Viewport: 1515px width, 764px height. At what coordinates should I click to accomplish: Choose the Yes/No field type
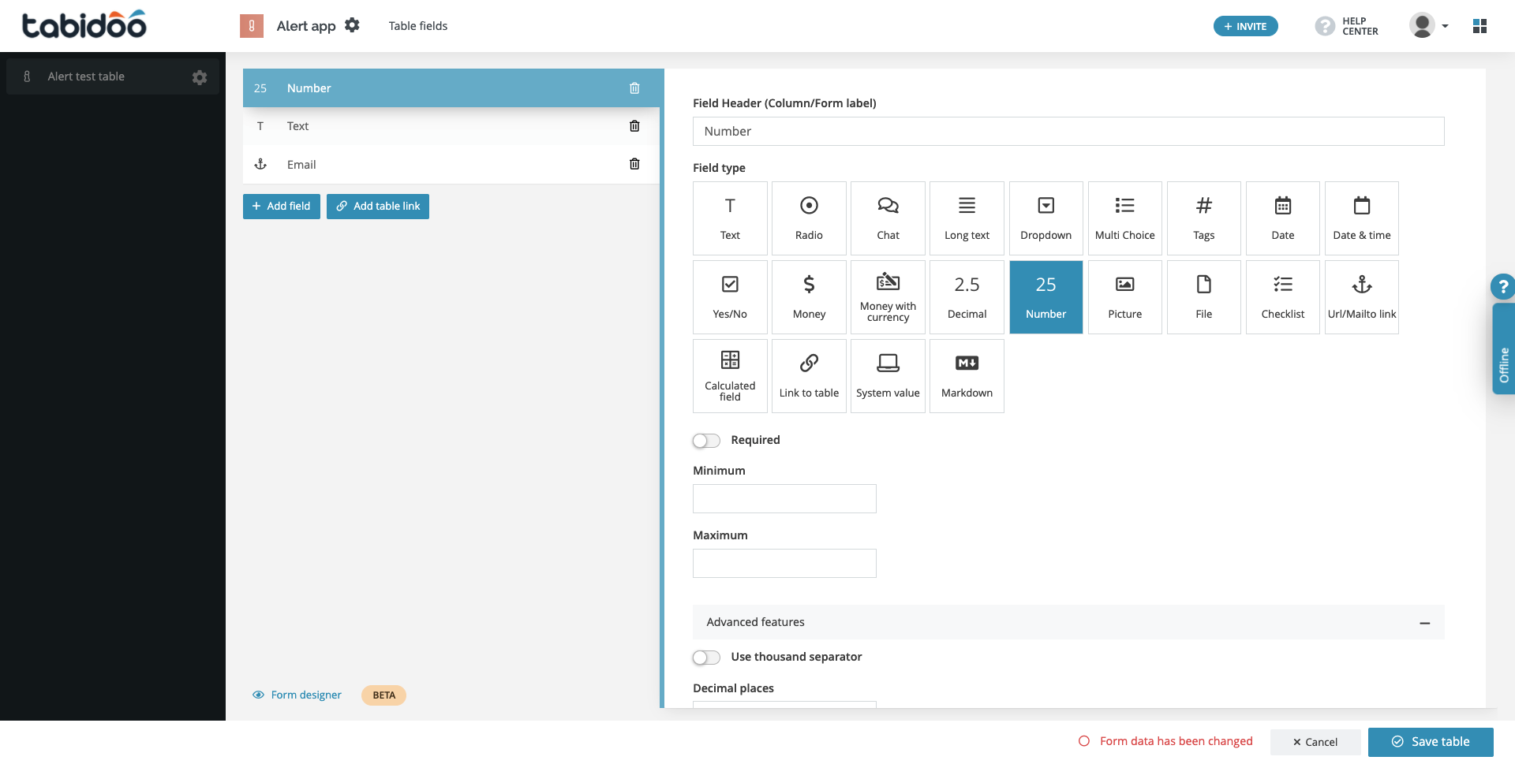[x=730, y=297]
